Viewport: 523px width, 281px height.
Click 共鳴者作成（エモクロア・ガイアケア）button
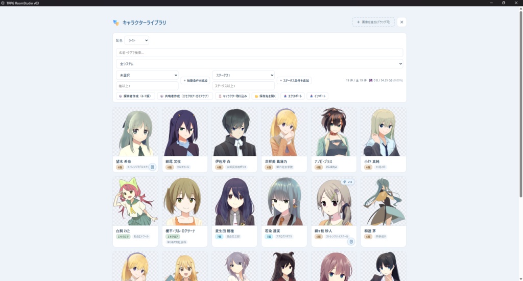[x=185, y=96]
